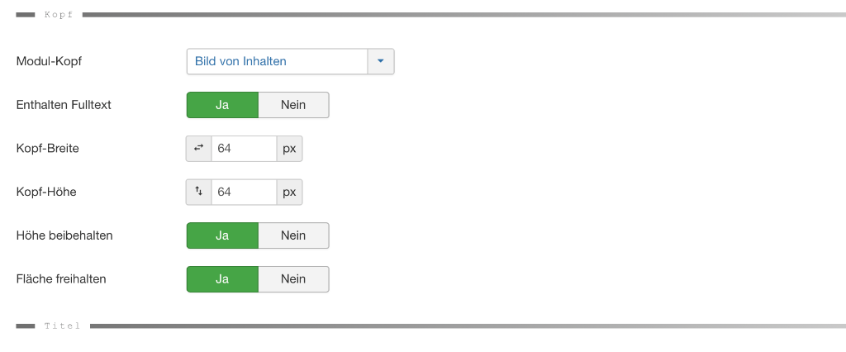
Task: Click the horizontal arrows icon beside Kopf-Breite
Action: pos(198,149)
